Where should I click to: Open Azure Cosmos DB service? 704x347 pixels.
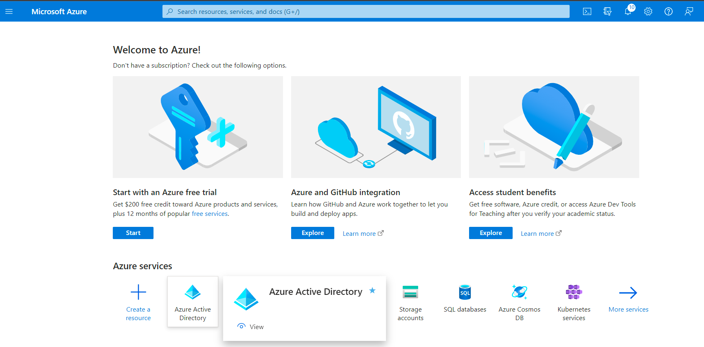520,303
